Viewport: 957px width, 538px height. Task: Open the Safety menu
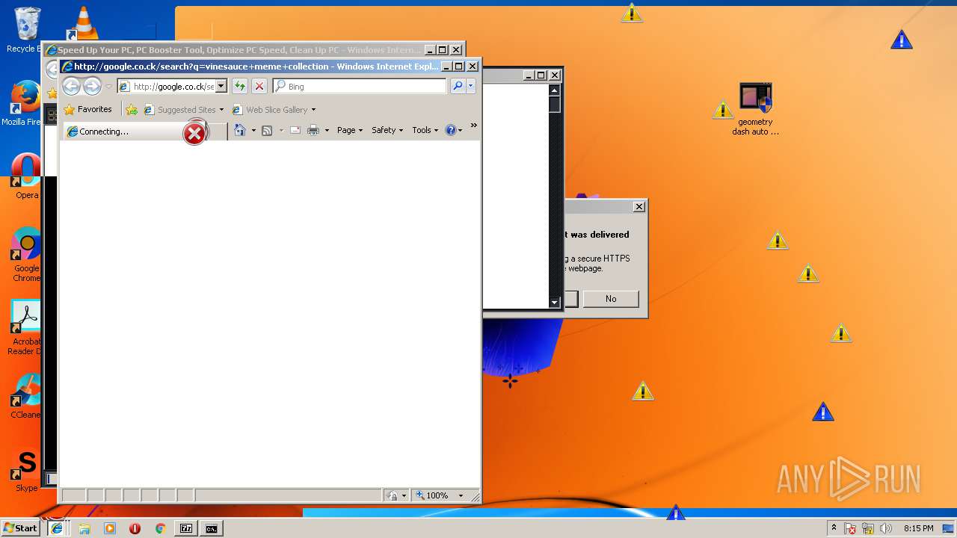click(x=387, y=130)
